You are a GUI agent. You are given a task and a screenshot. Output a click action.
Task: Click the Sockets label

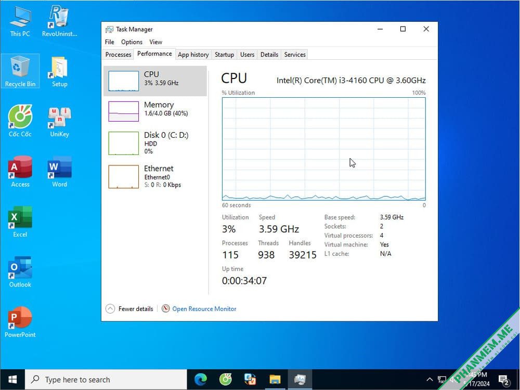pos(335,226)
